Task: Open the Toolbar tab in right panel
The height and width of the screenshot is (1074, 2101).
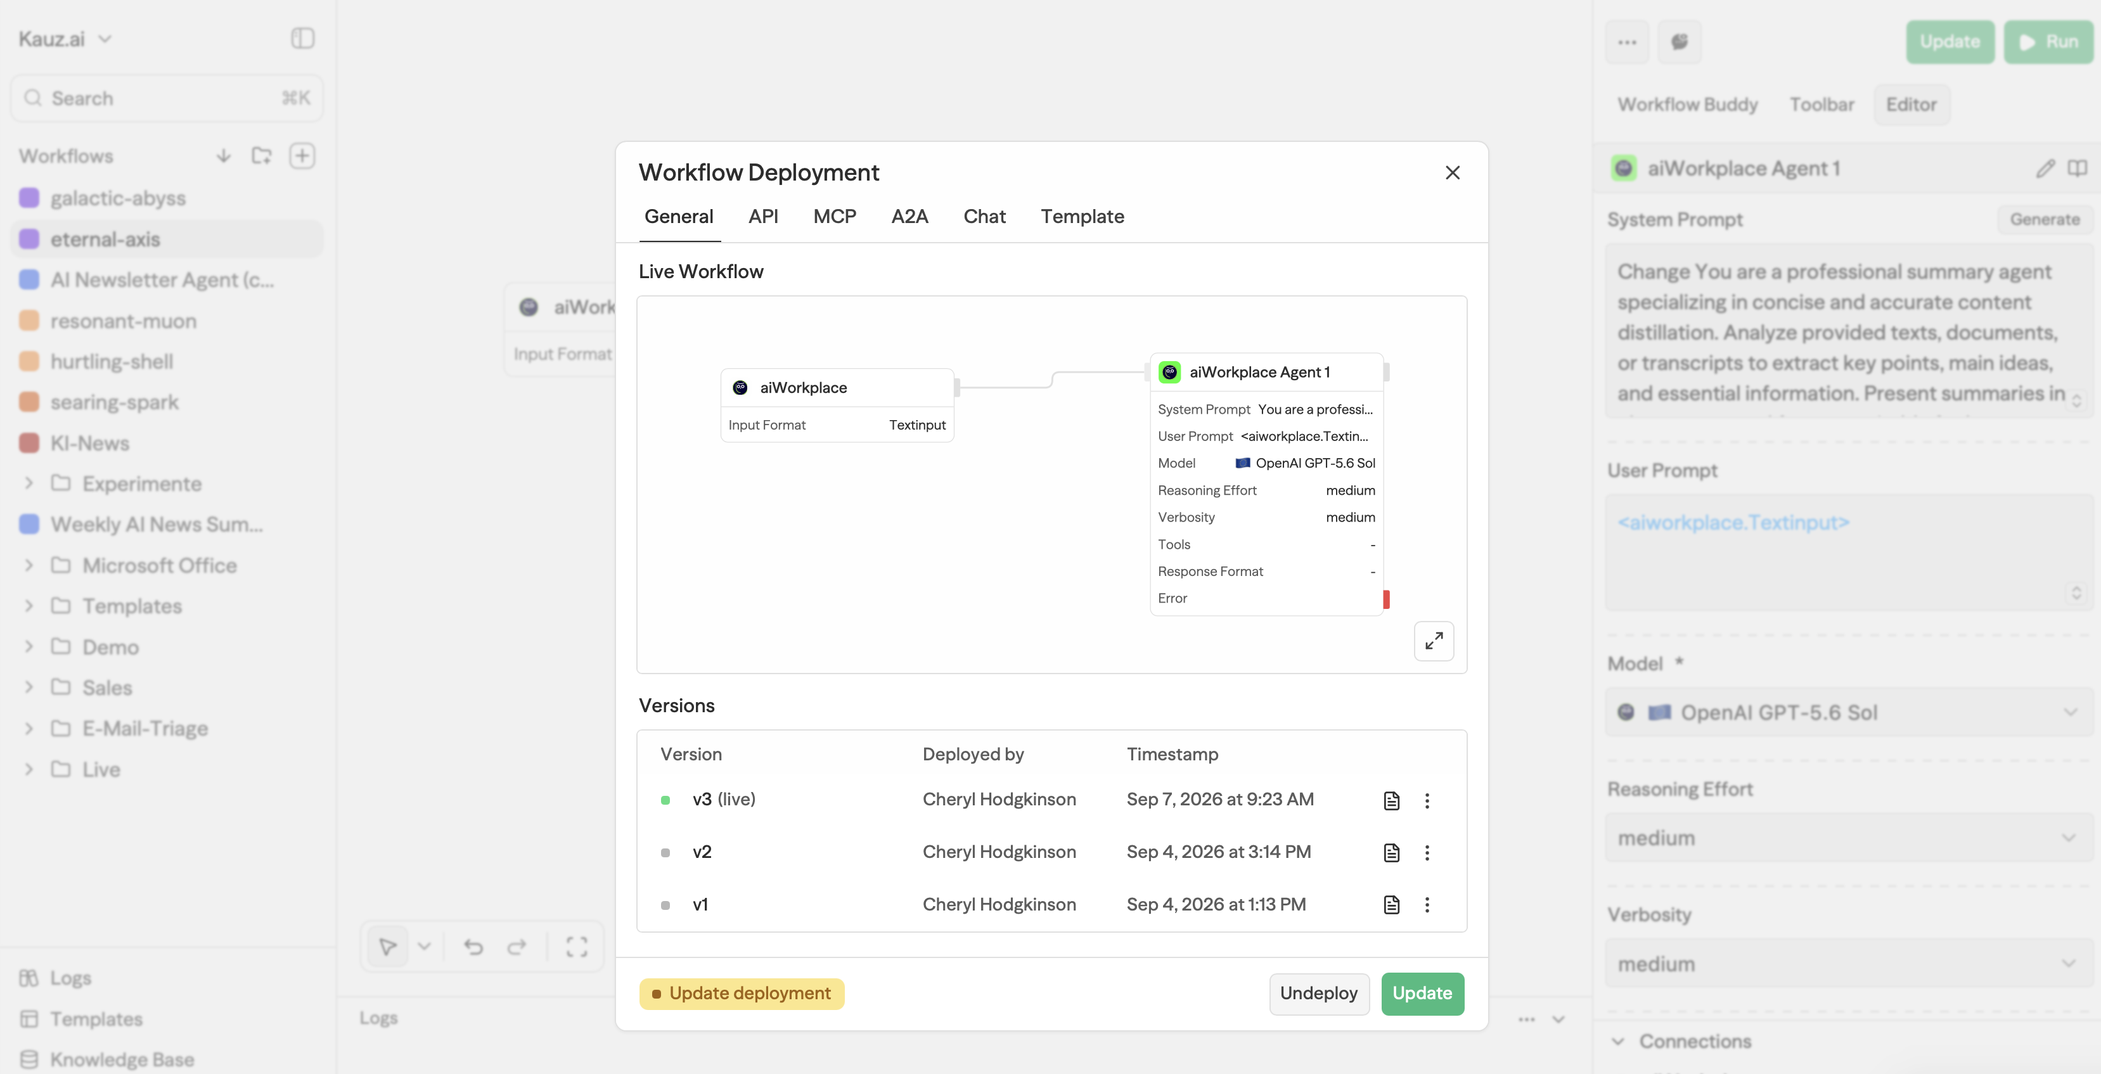Action: pyautogui.click(x=1822, y=105)
